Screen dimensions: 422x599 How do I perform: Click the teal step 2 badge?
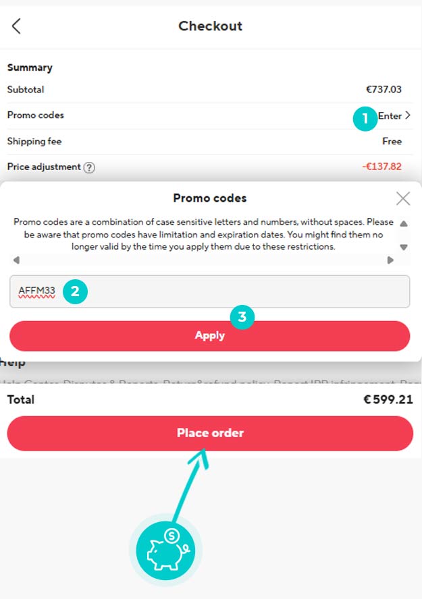tap(75, 292)
